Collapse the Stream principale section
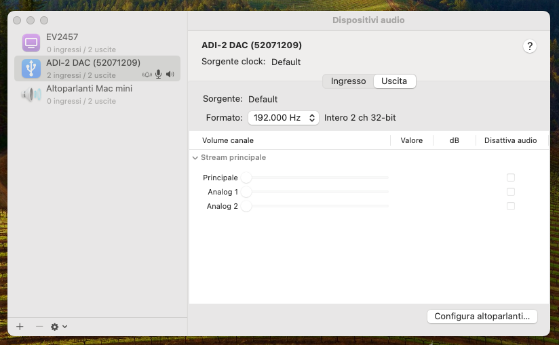Image resolution: width=559 pixels, height=345 pixels. click(195, 158)
